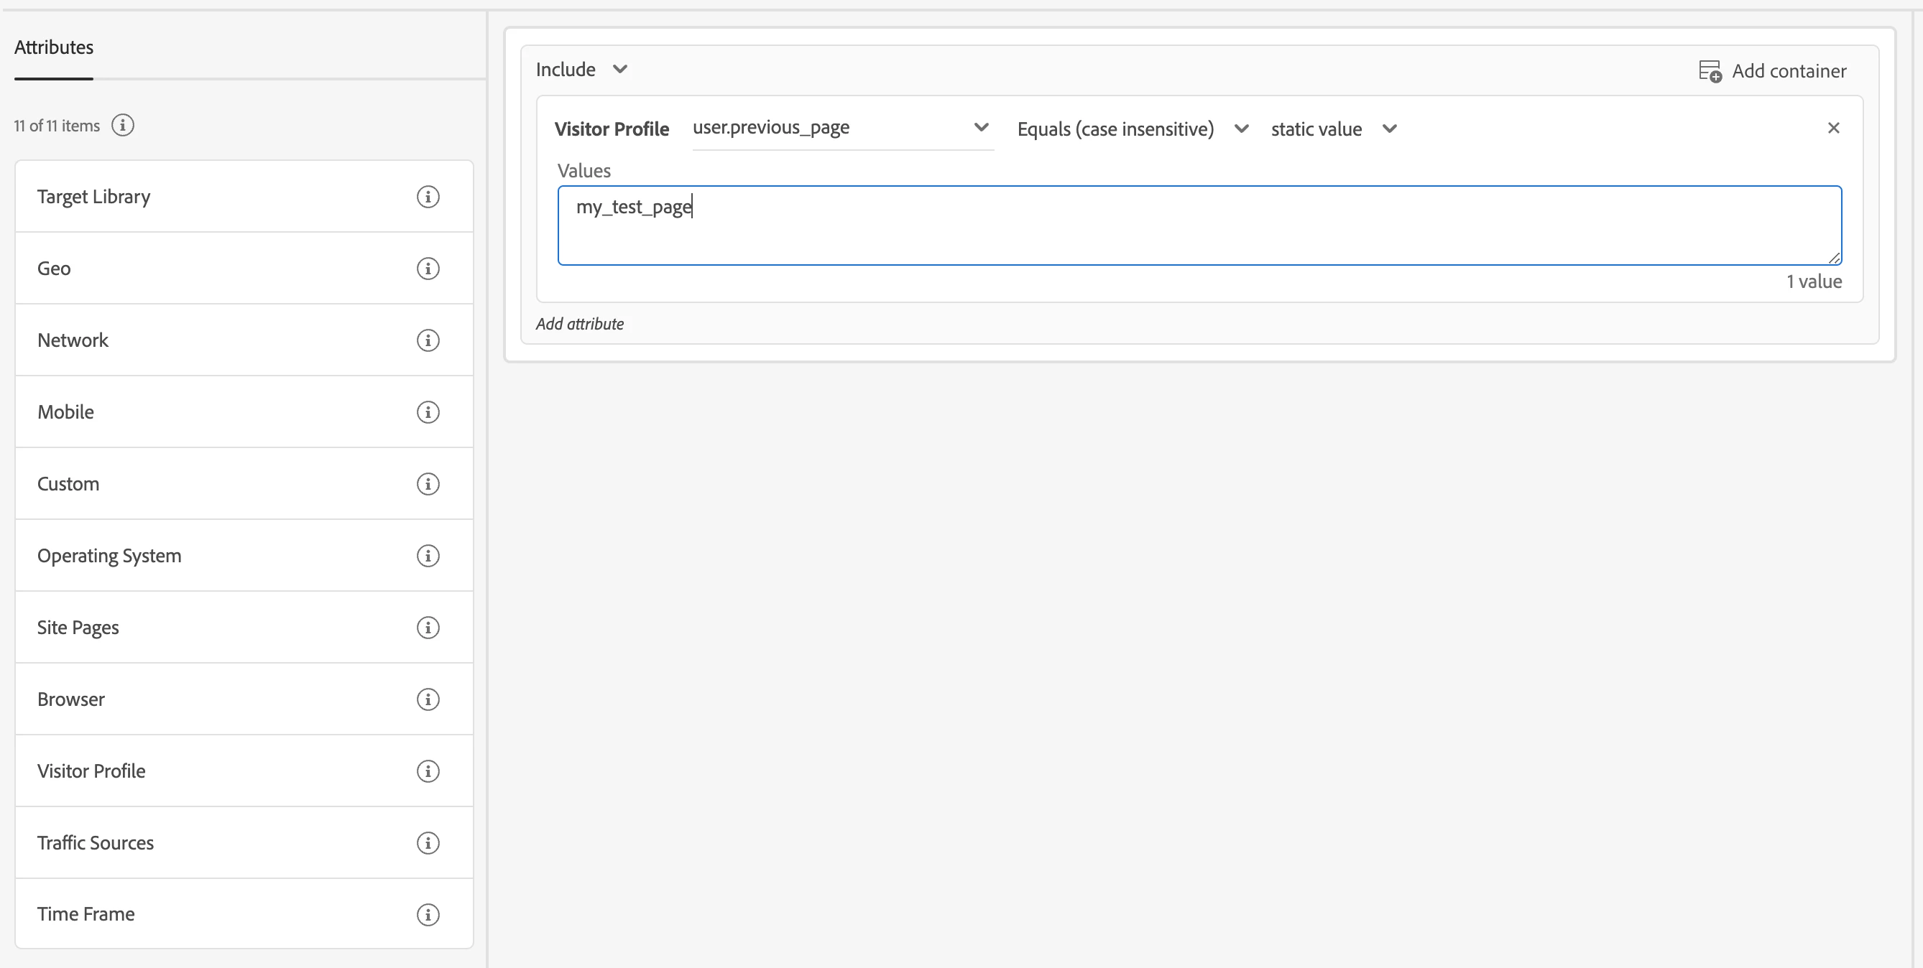The image size is (1923, 968).
Task: Select the Attributes tab
Action: (54, 47)
